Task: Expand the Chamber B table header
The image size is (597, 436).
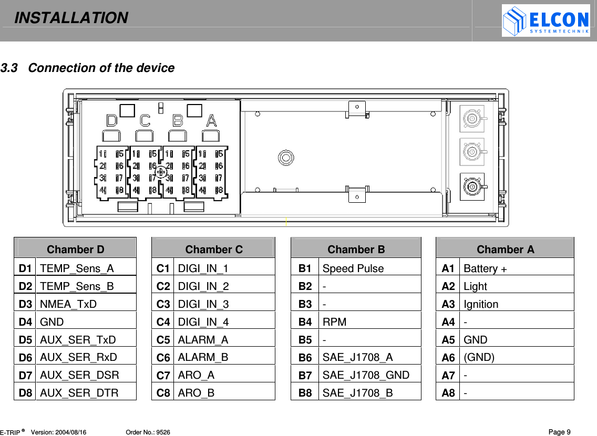Action: pos(356,249)
